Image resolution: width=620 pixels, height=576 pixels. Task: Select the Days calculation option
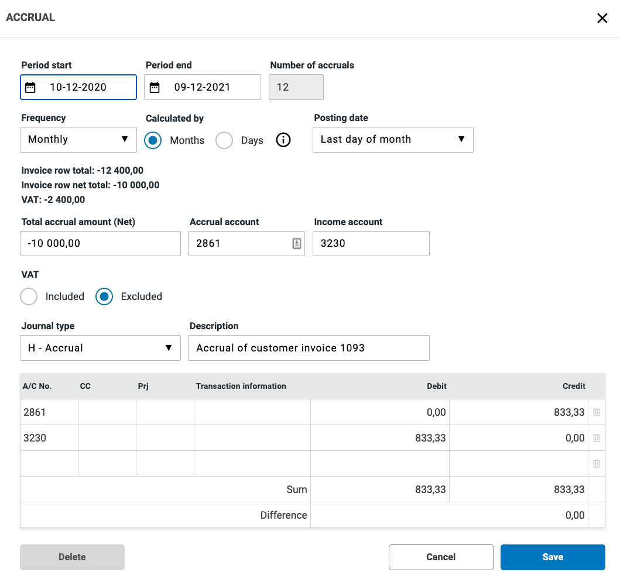[x=225, y=140]
